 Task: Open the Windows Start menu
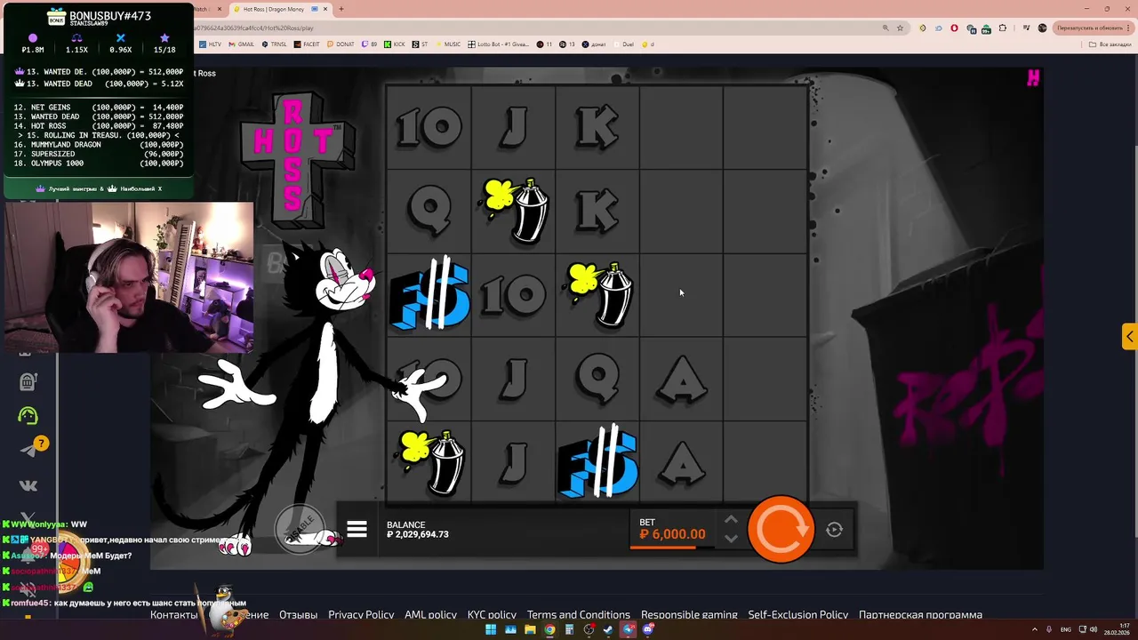(491, 629)
